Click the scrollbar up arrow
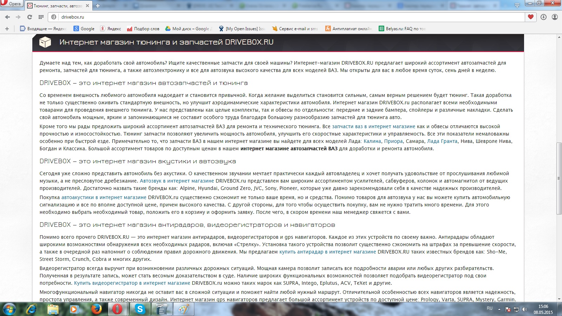 (x=559, y=37)
